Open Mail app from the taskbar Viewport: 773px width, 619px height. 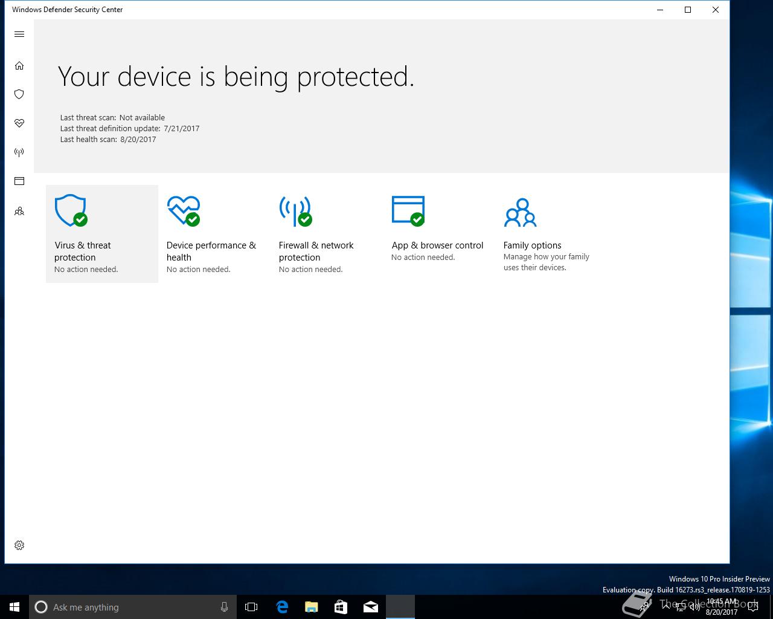(x=370, y=607)
